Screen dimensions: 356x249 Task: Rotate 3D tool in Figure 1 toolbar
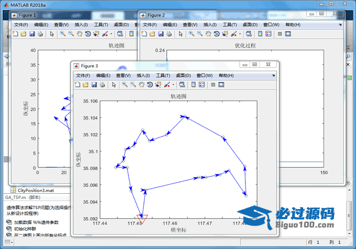(88, 34)
